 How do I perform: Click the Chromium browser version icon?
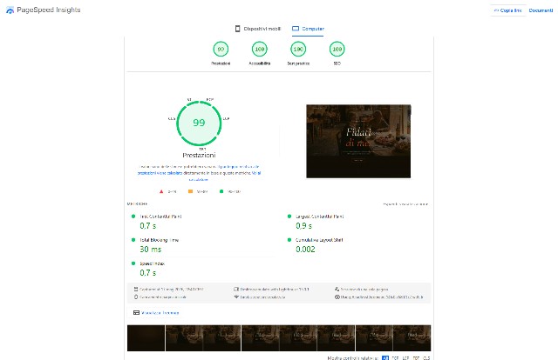tap(337, 297)
